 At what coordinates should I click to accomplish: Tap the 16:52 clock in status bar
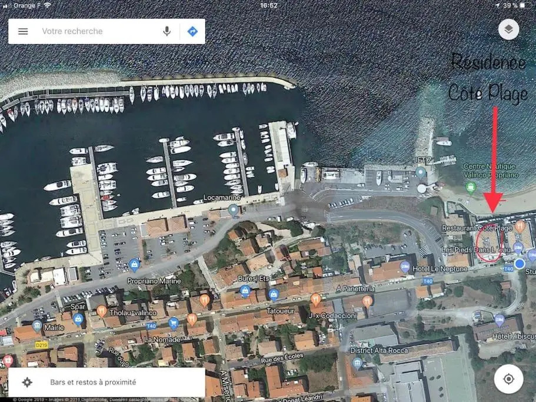pos(269,5)
